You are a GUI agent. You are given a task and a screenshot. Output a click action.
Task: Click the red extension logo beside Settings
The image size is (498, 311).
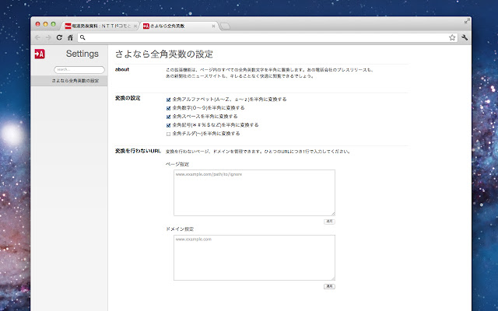40,54
